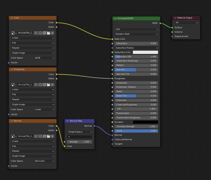This screenshot has width=211, height=180.
Task: Open sRGB color space dropdown
Action: (44, 58)
